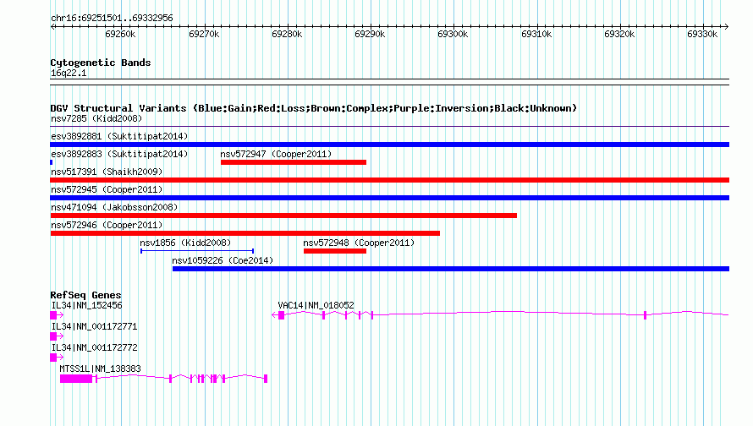
Task: Select the 16q22.1 band label
Action: point(69,73)
